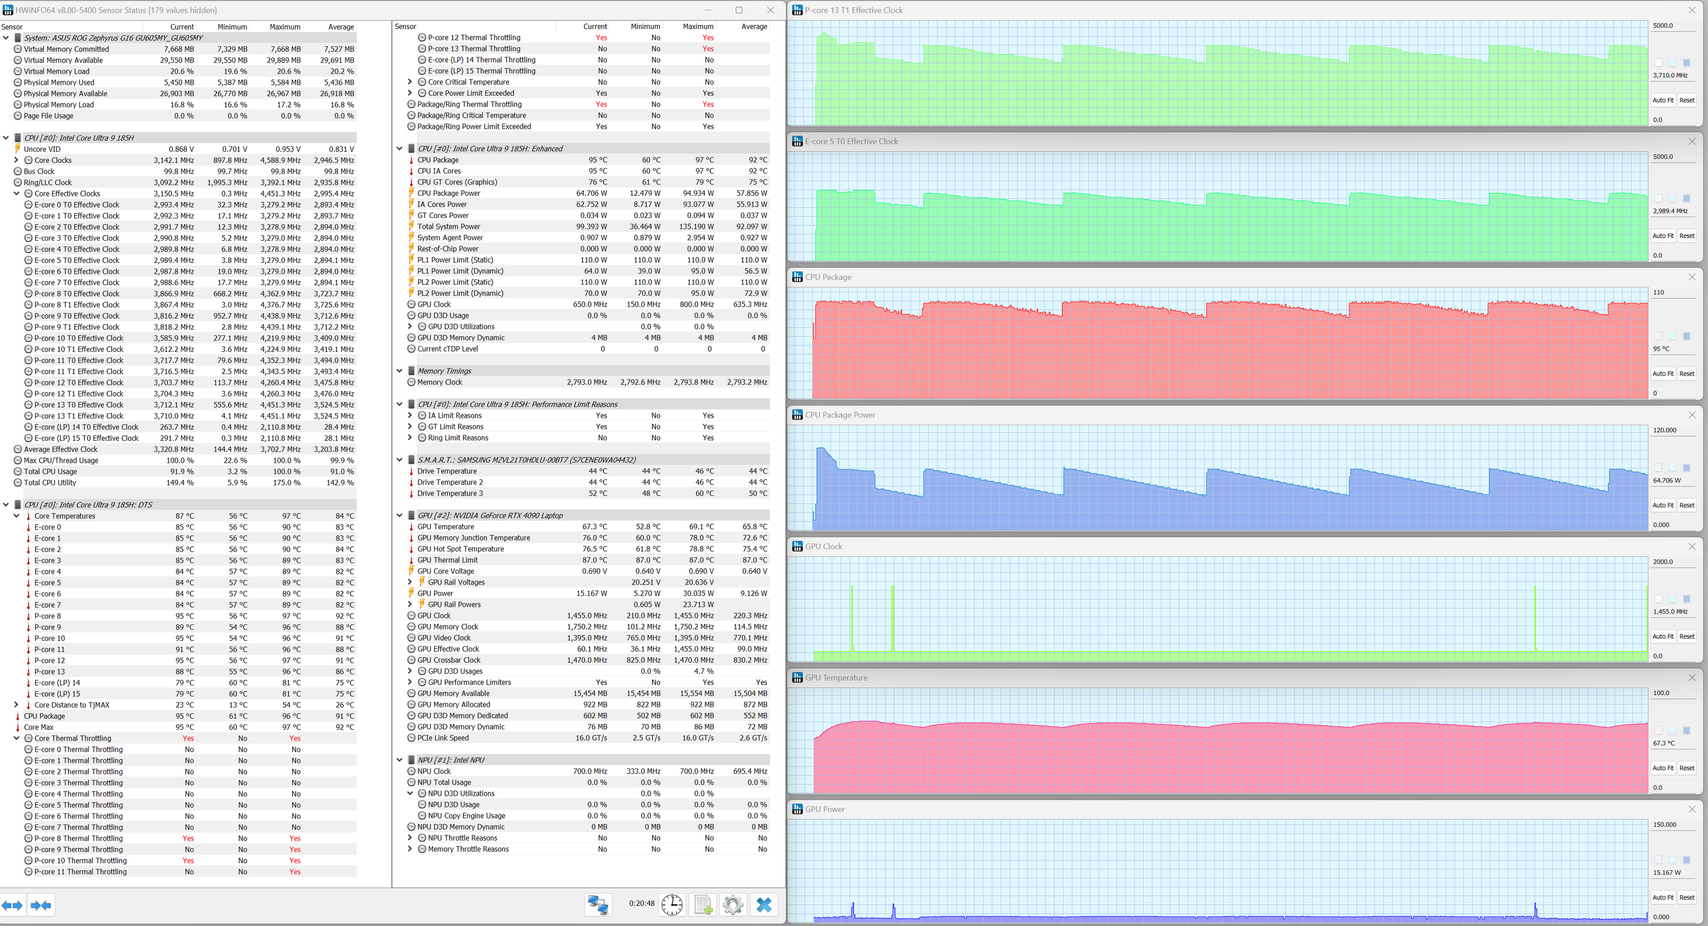Click the expand columns arrows icon

(x=13, y=905)
